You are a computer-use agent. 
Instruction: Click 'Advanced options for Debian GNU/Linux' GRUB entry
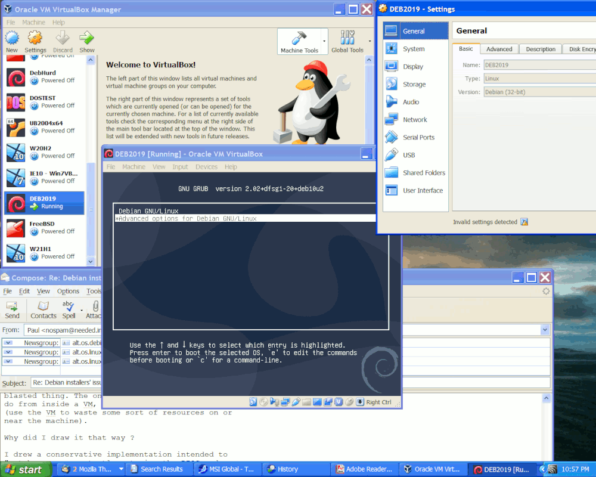click(245, 218)
